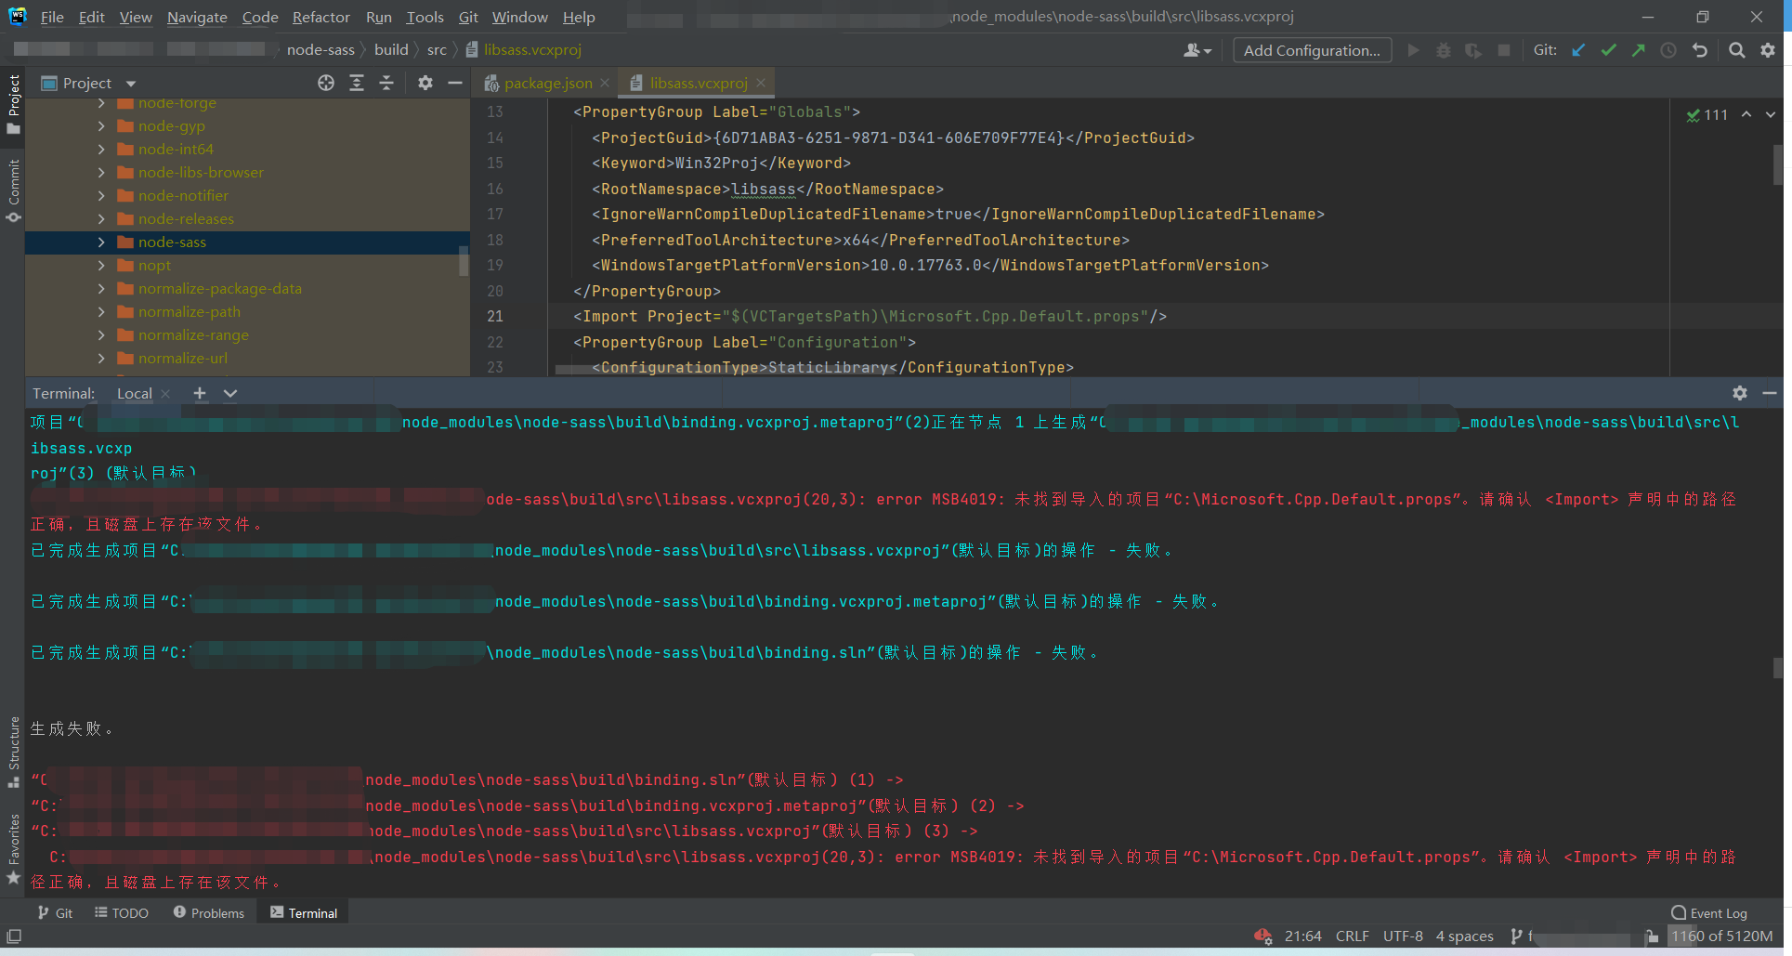
Task: Add a new terminal session
Action: pyautogui.click(x=200, y=393)
